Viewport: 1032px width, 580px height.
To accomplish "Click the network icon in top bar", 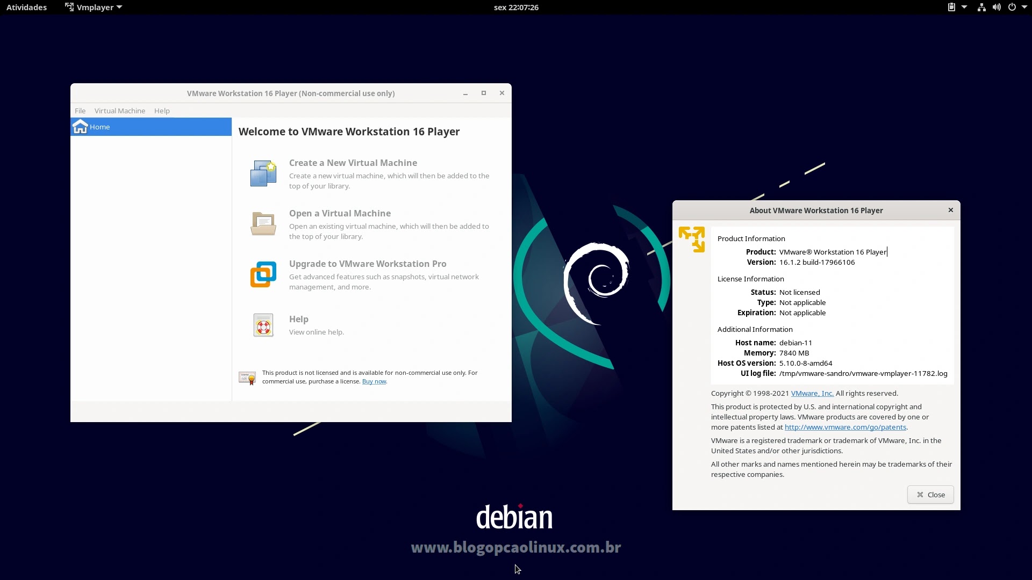I will tap(981, 8).
